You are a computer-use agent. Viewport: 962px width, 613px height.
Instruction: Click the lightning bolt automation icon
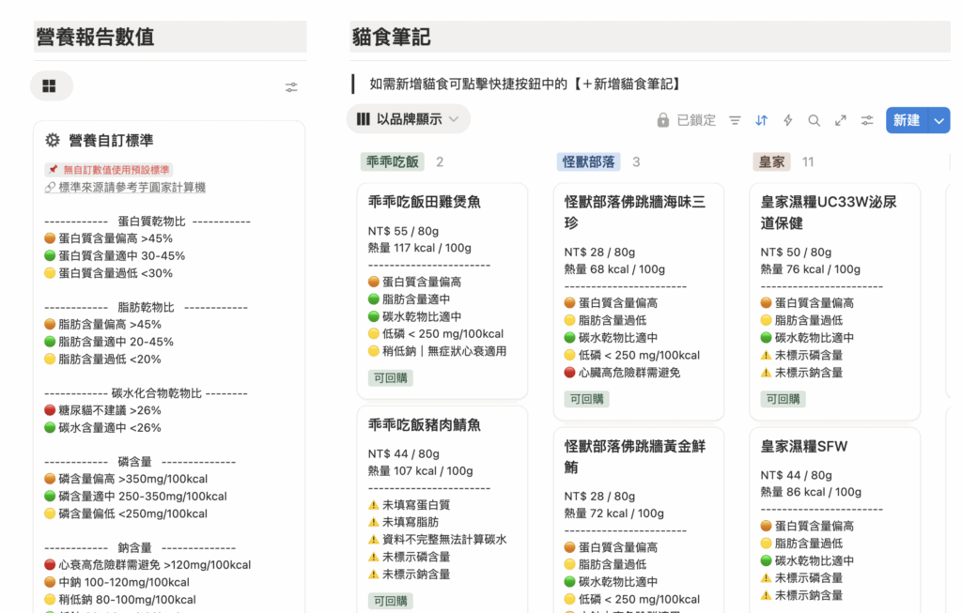coord(788,120)
